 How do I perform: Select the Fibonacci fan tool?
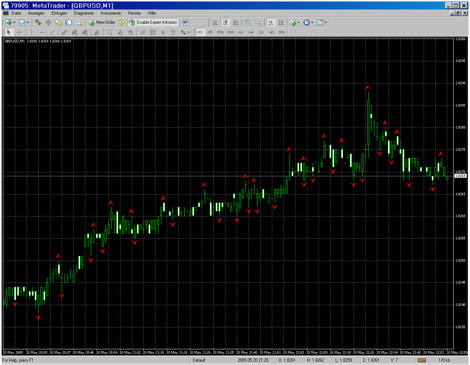pyautogui.click(x=120, y=32)
